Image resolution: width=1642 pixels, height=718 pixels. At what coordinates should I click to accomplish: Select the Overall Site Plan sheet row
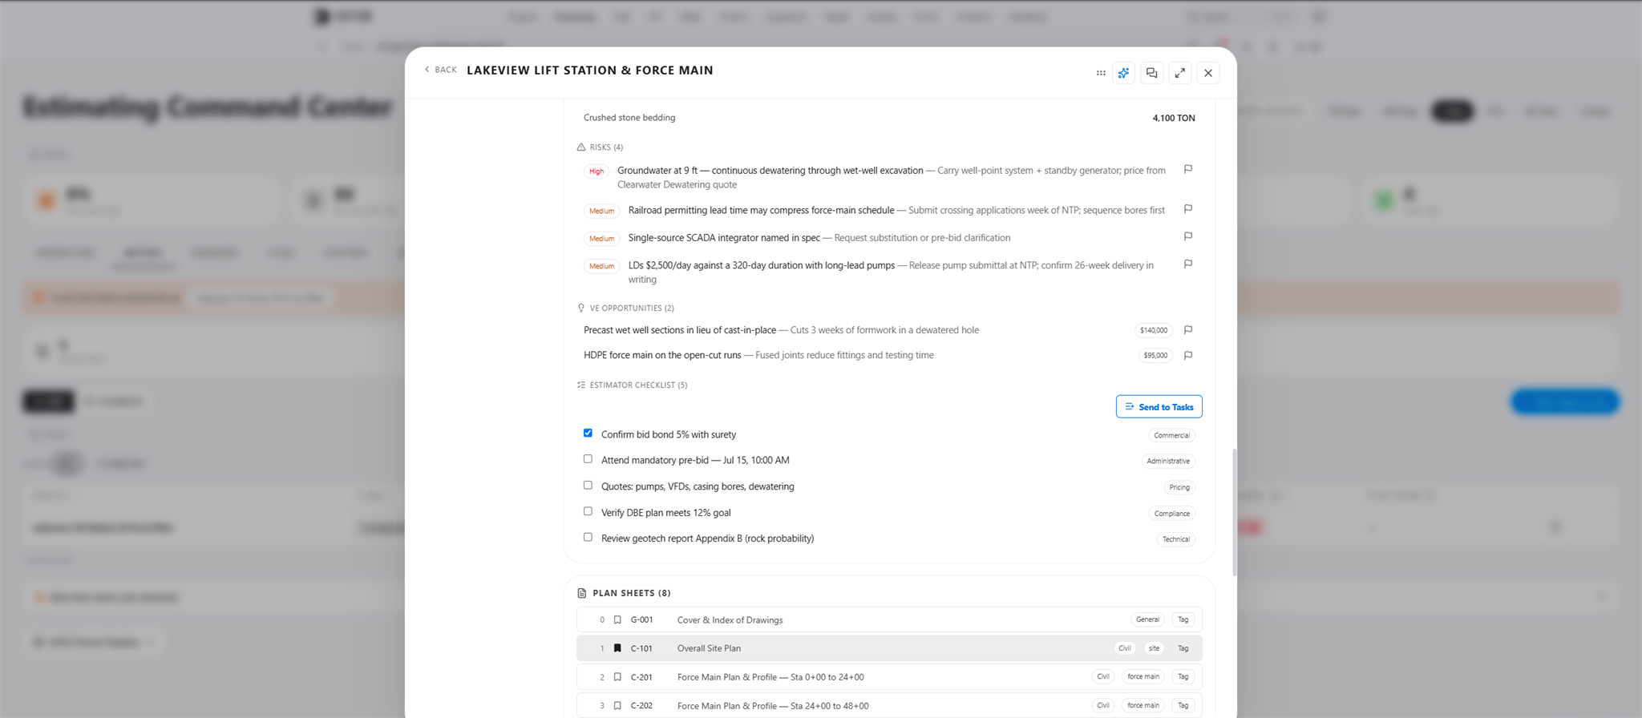[x=889, y=648]
